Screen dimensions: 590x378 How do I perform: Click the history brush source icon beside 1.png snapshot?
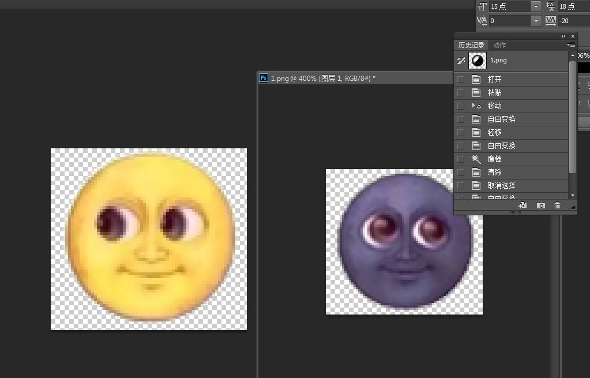[461, 60]
